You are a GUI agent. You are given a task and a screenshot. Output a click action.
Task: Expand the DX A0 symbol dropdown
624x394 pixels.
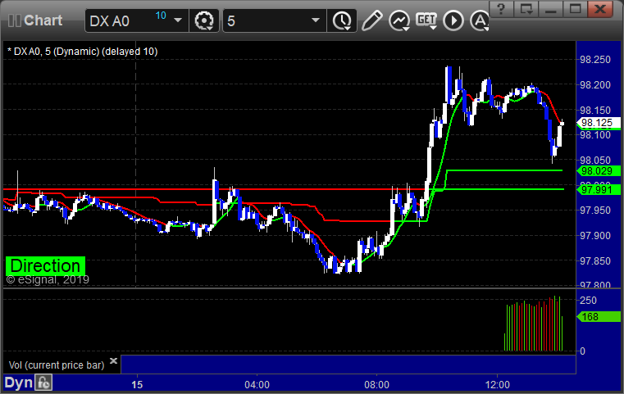[x=177, y=20]
